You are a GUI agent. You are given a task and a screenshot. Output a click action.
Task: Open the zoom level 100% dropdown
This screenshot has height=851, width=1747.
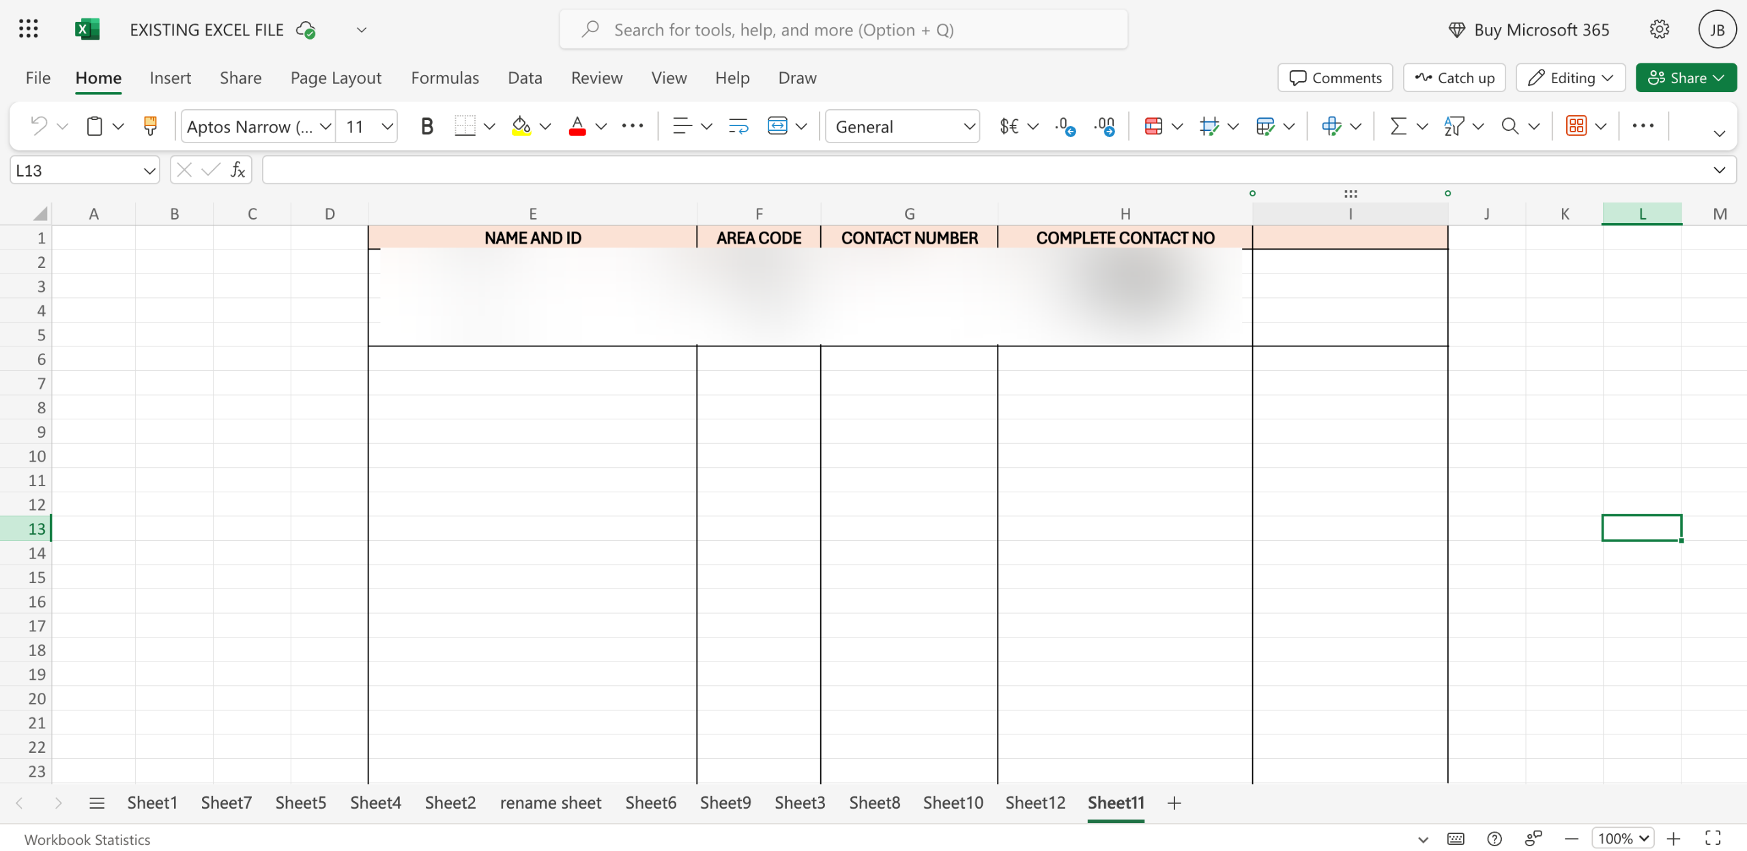click(1622, 838)
